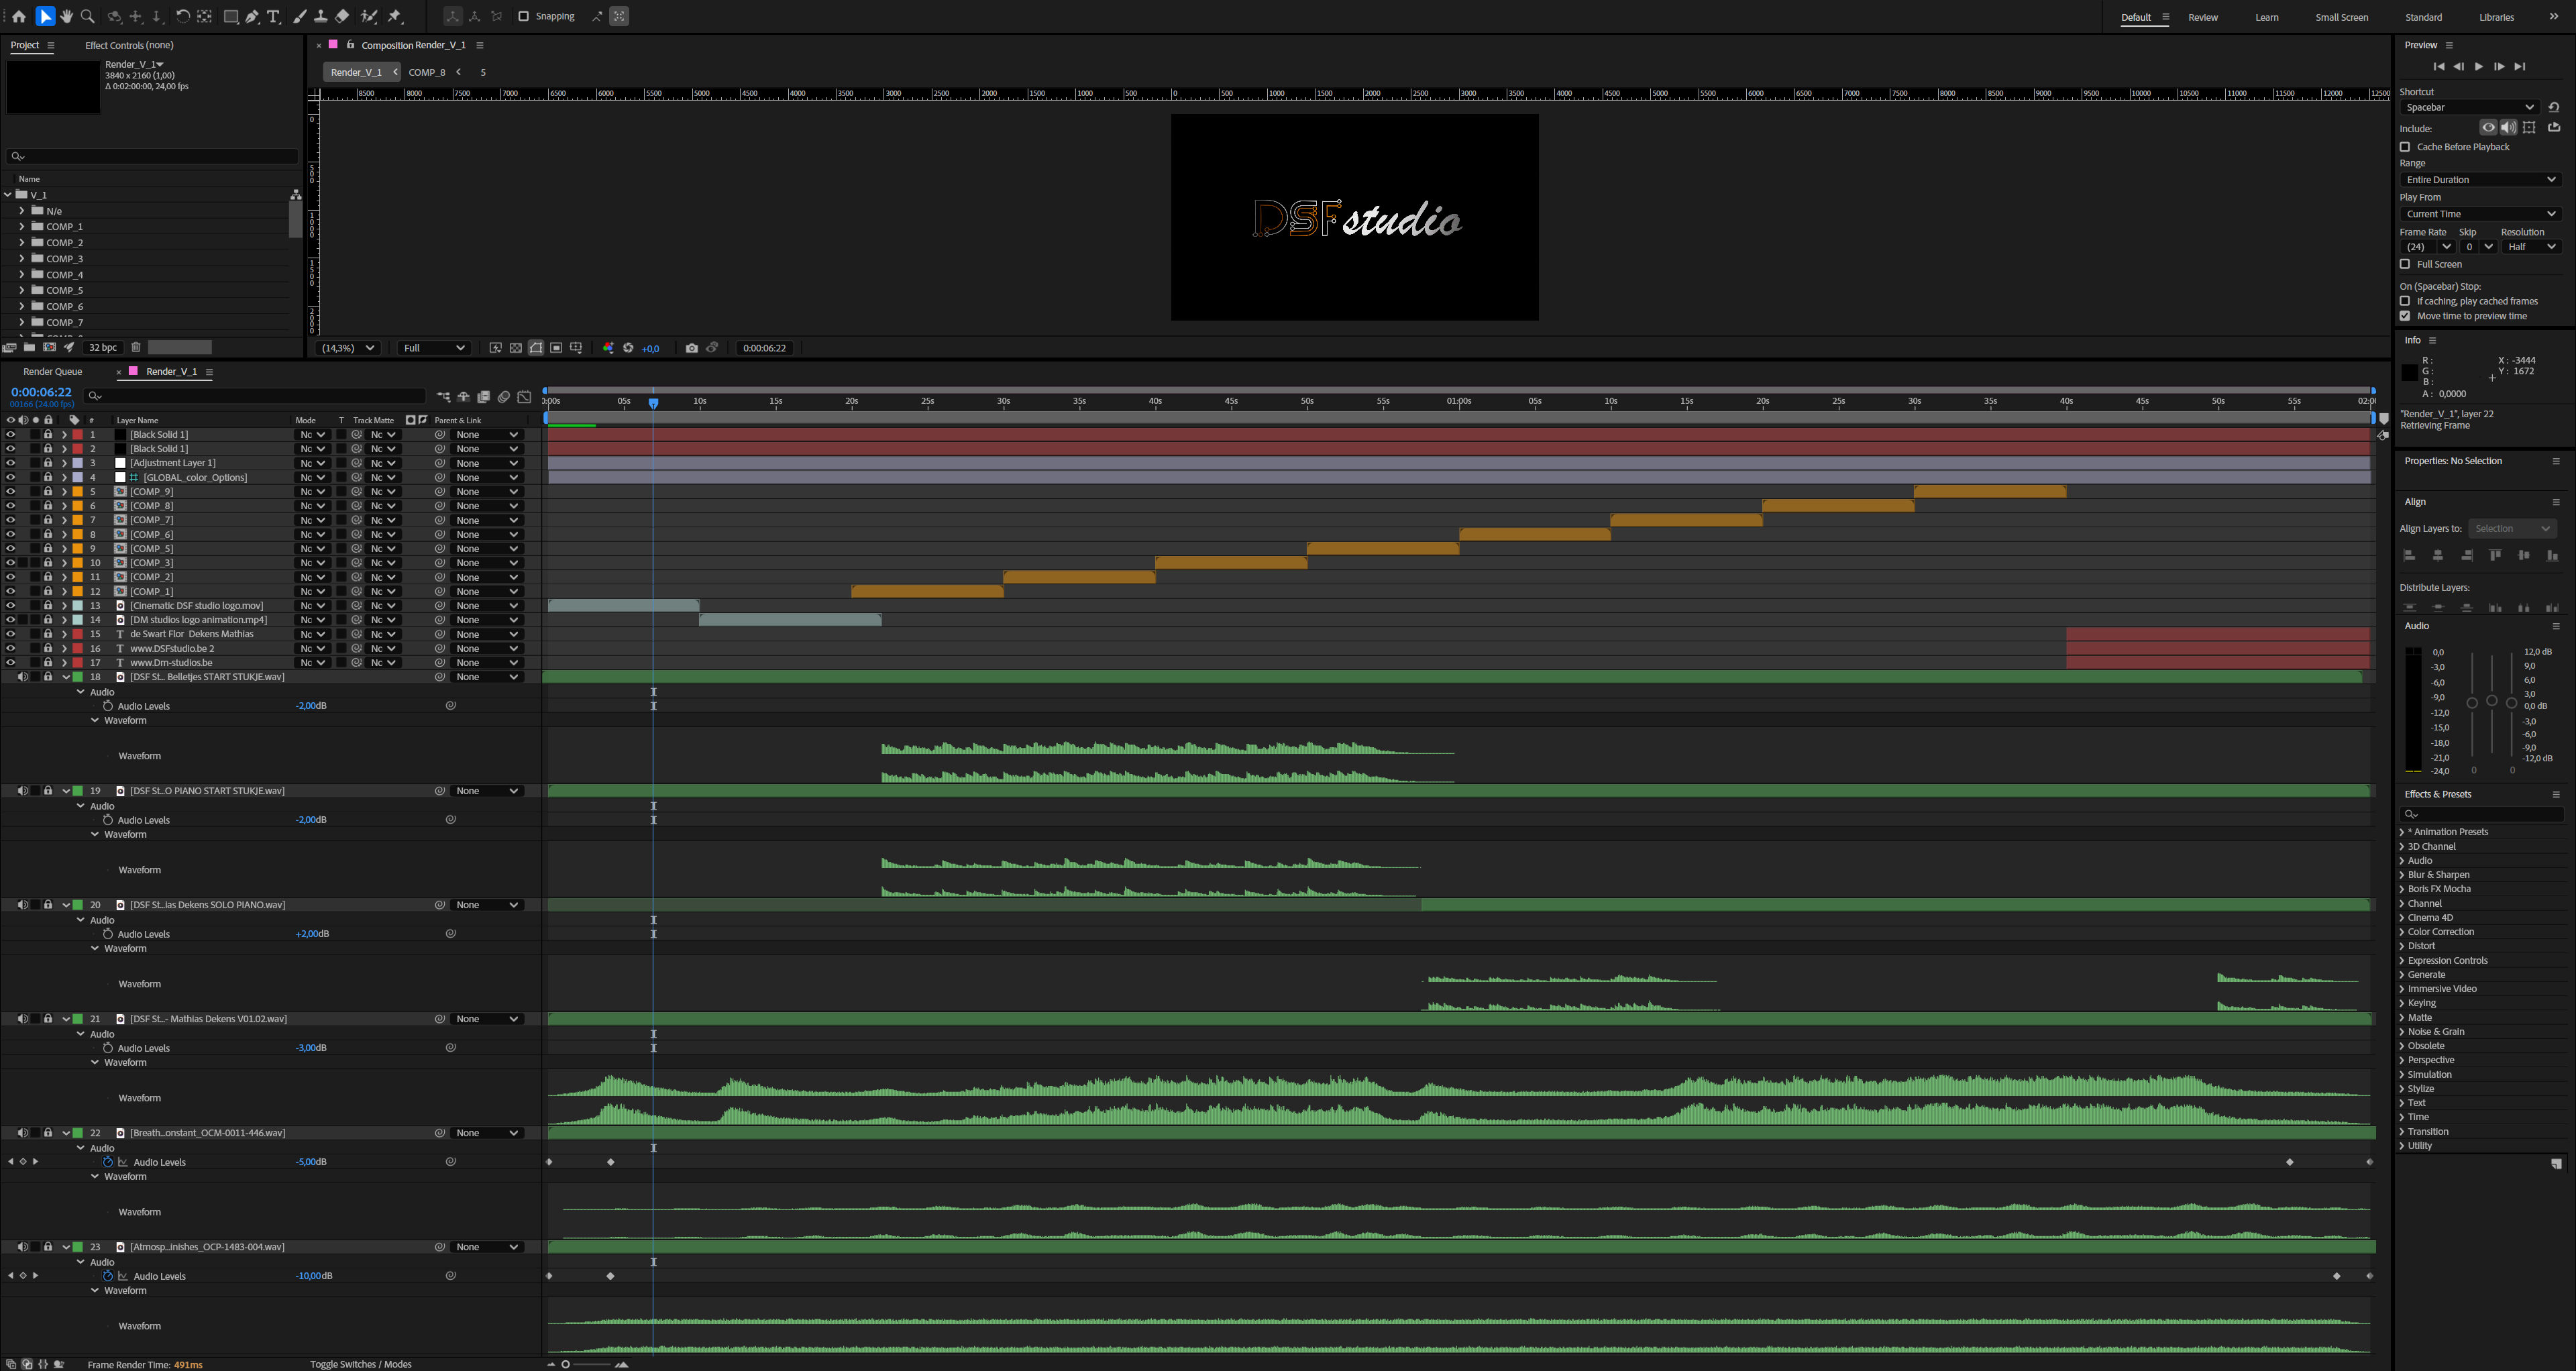Jump to the first frame in Preview
The width and height of the screenshot is (2576, 1371).
(x=2438, y=67)
